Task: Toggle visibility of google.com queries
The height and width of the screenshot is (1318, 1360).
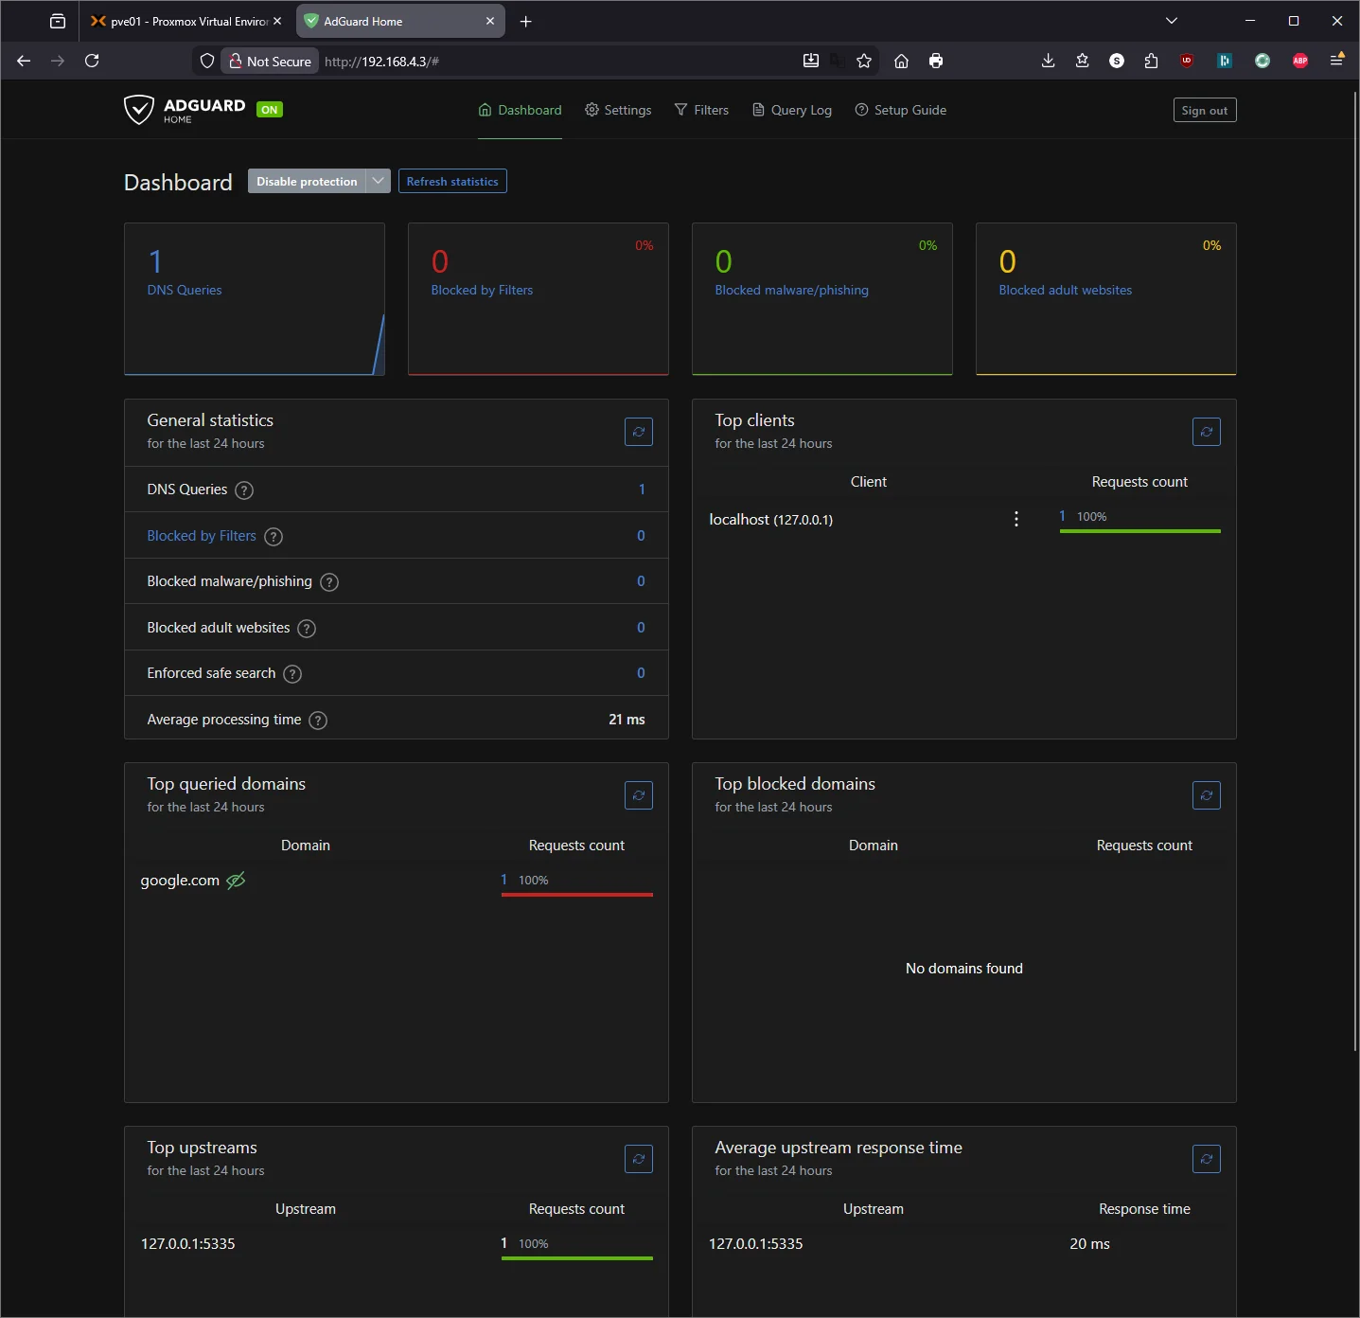Action: (x=236, y=881)
